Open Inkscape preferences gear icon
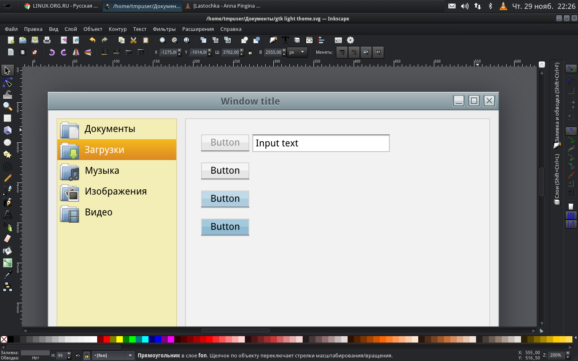578x361 pixels. pyautogui.click(x=350, y=40)
